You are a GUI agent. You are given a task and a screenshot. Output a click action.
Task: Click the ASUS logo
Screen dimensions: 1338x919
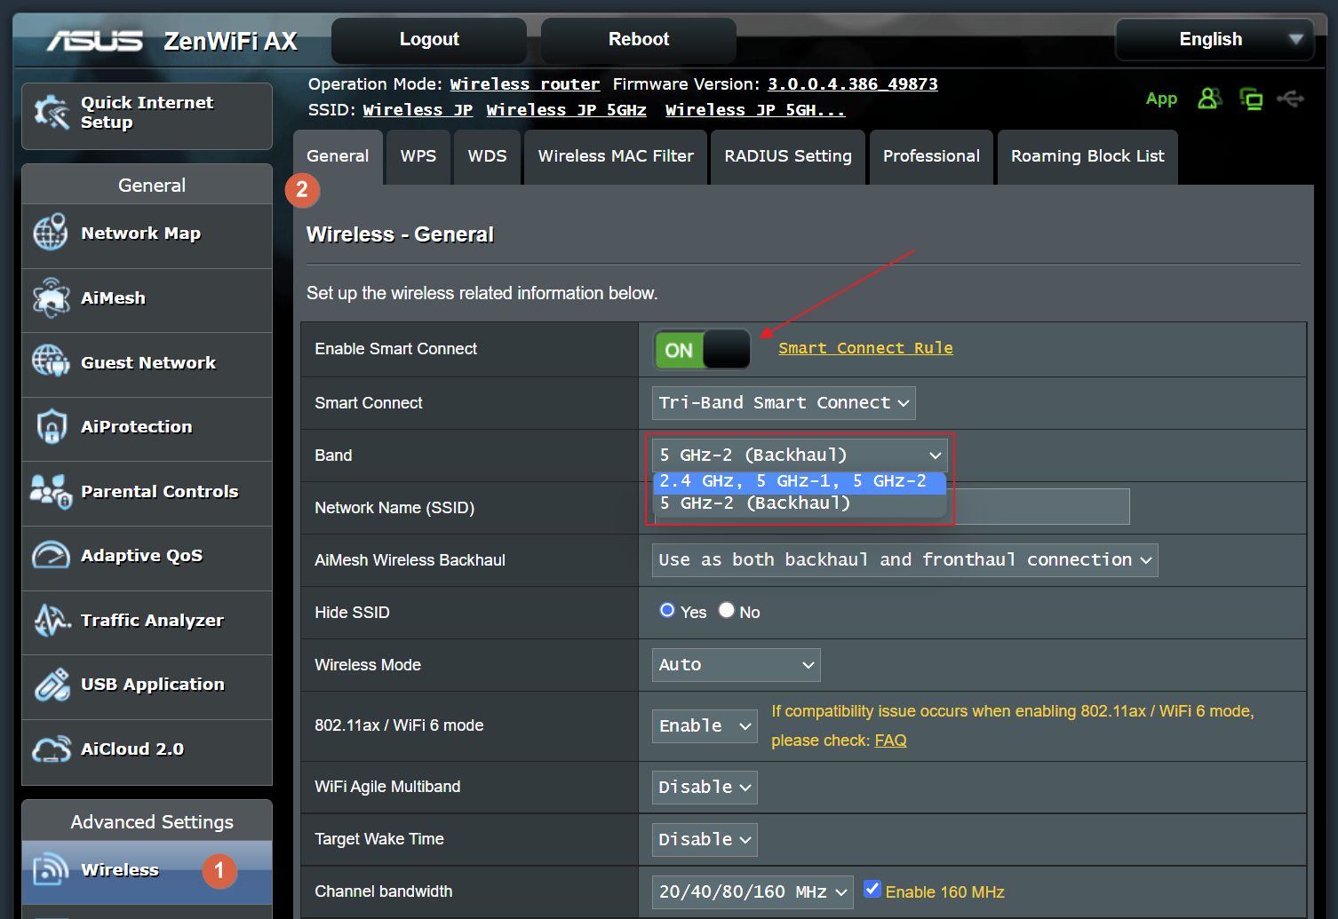point(95,41)
